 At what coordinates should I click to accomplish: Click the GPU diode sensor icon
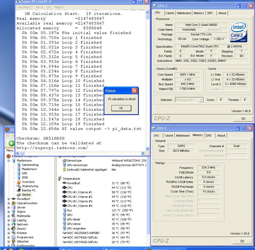[64, 219]
